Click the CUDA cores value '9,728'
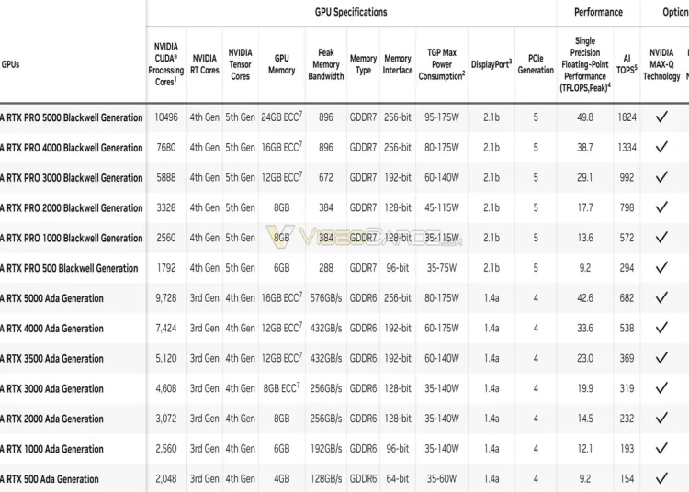Screen dimensions: 689x492 pyautogui.click(x=166, y=298)
